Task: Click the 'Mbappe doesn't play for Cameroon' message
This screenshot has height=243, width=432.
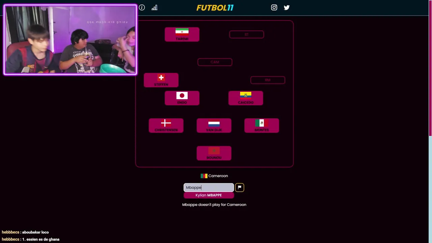Action: pyautogui.click(x=214, y=205)
